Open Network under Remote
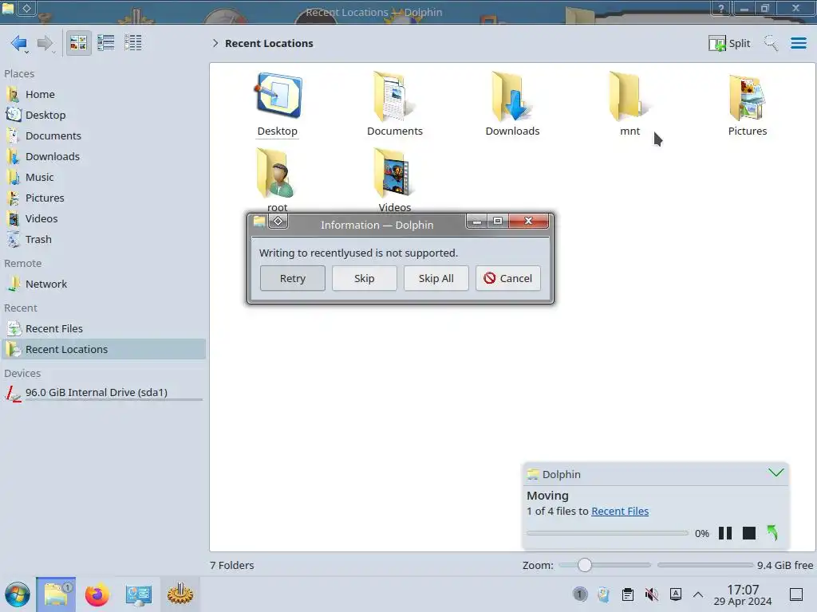 pos(103,284)
